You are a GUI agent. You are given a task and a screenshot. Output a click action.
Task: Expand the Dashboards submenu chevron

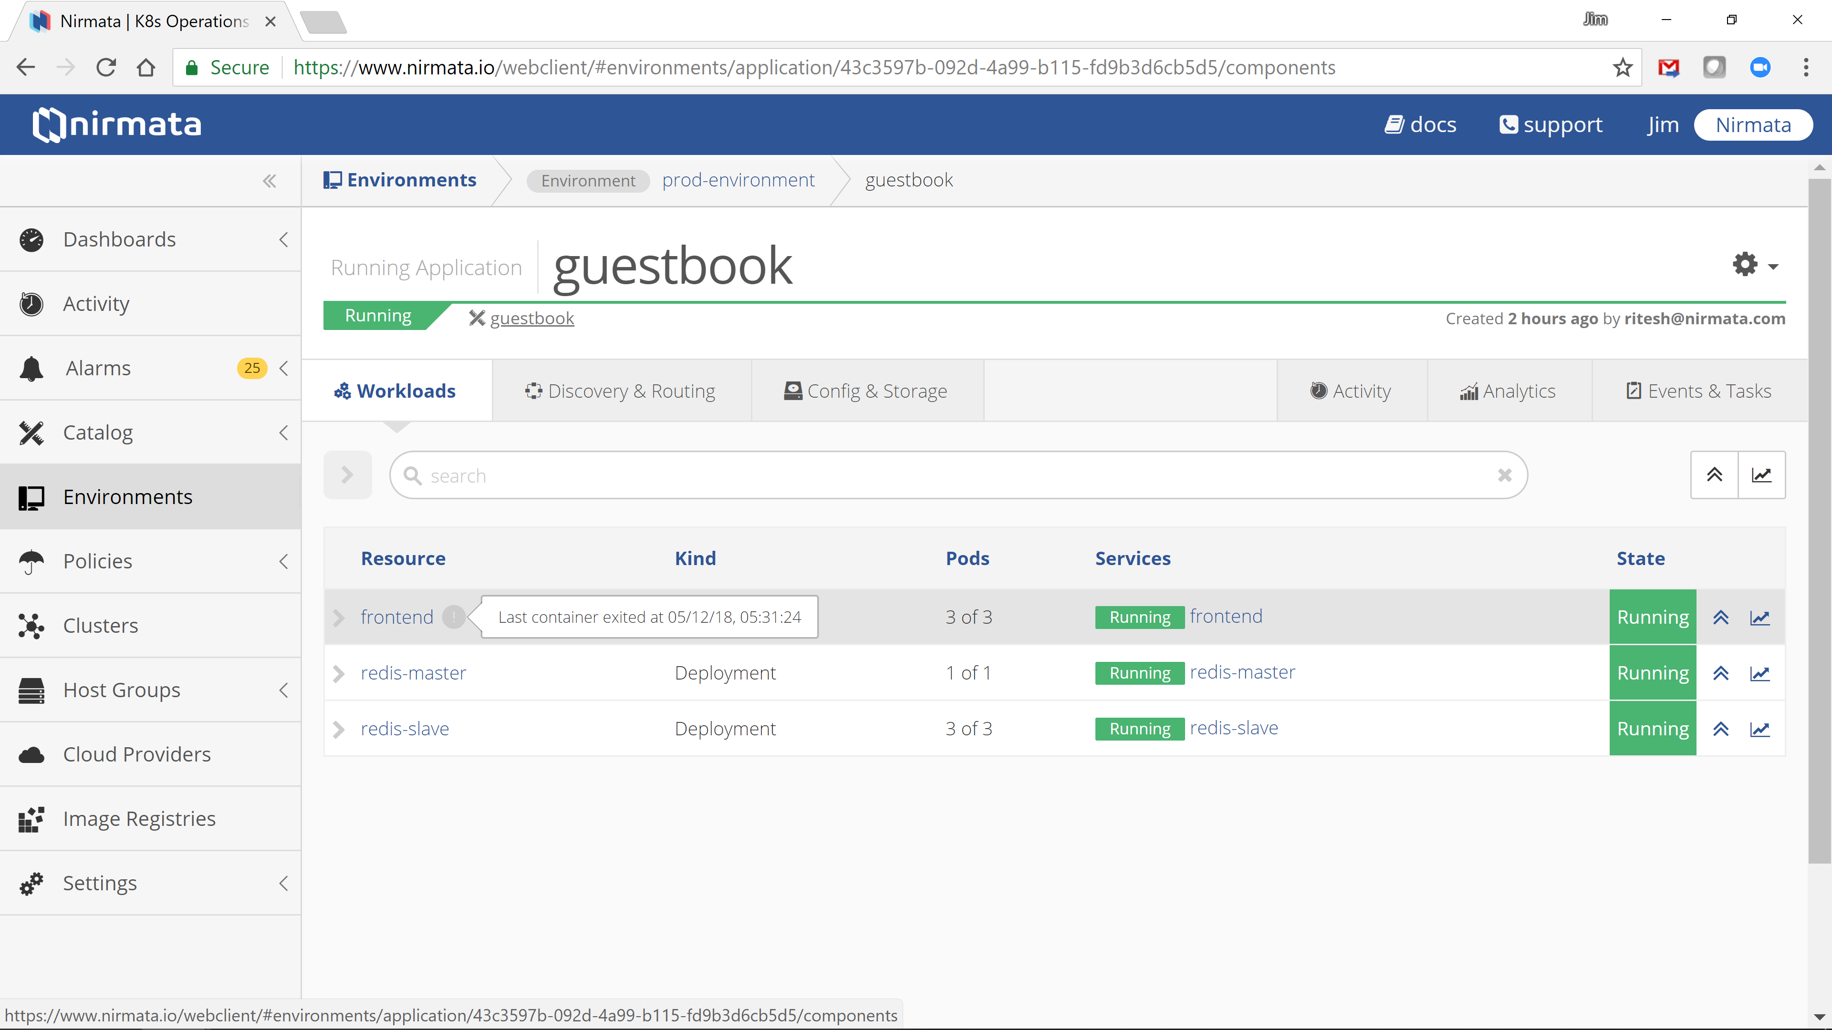pyautogui.click(x=283, y=239)
